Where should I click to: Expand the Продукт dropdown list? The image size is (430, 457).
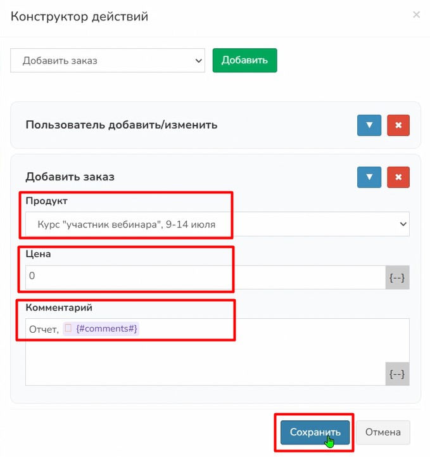tap(217, 224)
